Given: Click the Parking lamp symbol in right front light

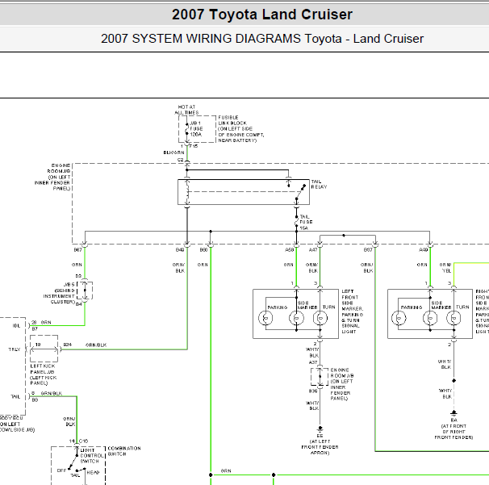Looking at the screenshot, I should pyautogui.click(x=399, y=318).
